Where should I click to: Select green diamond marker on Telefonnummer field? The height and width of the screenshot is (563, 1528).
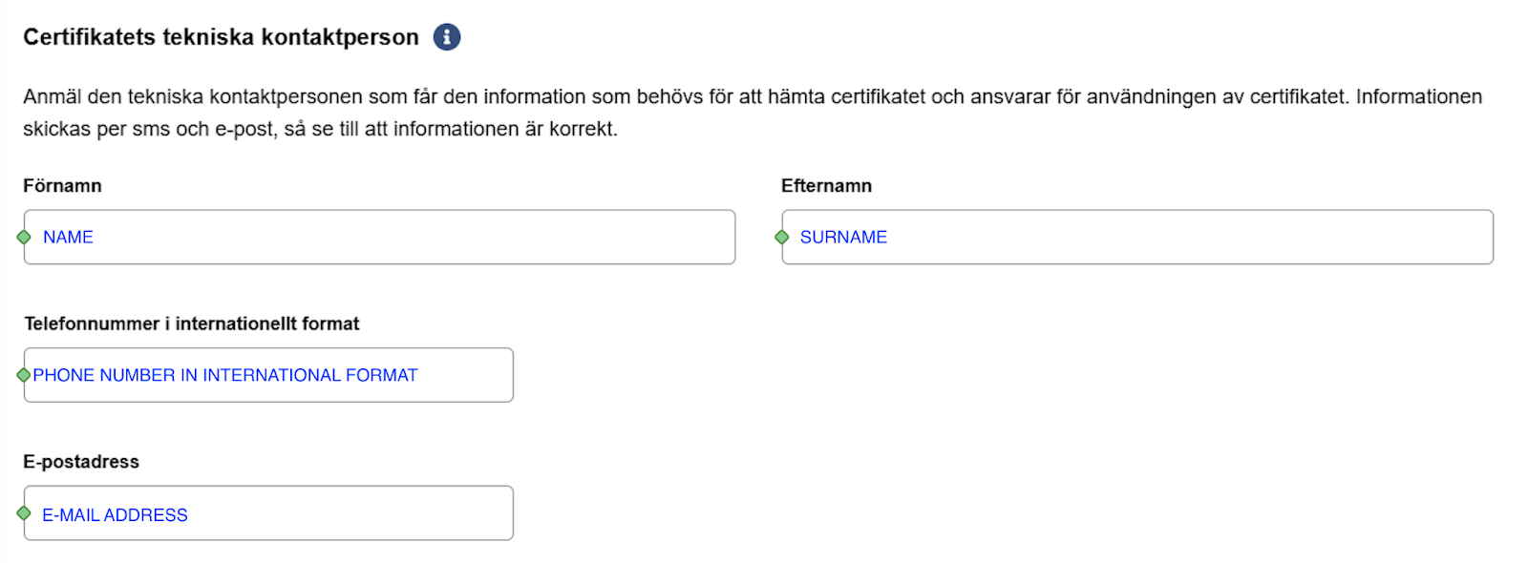[24, 375]
